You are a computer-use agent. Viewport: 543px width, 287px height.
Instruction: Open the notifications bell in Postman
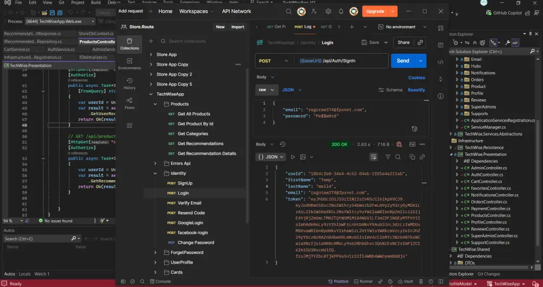(x=341, y=11)
